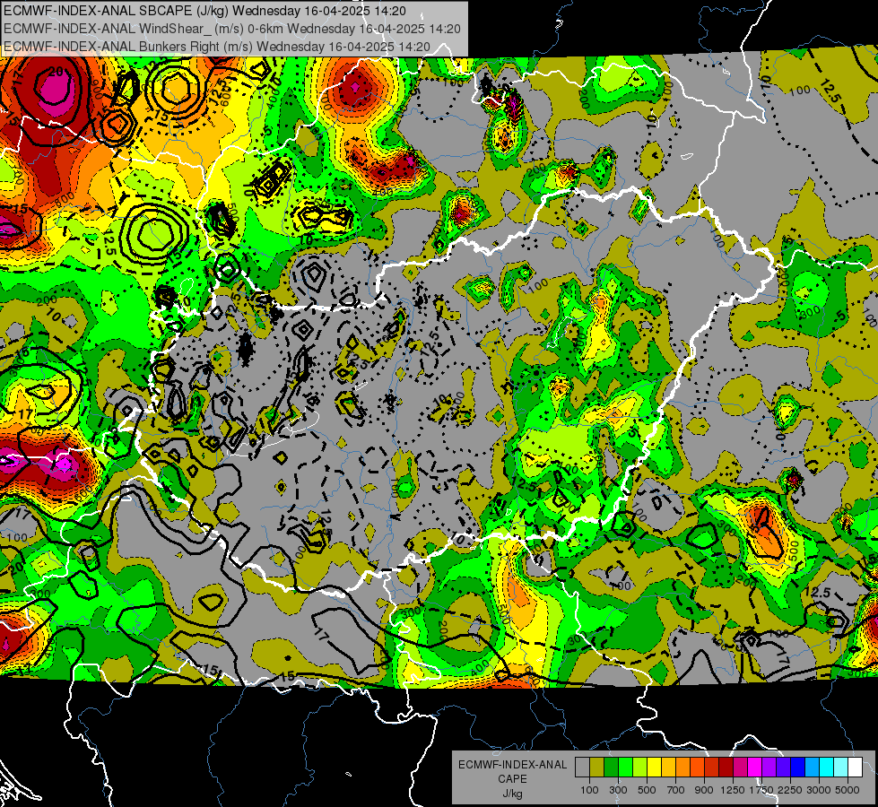This screenshot has height=807, width=878.
Task: Click the olive legend swatch
Action: coord(597,768)
